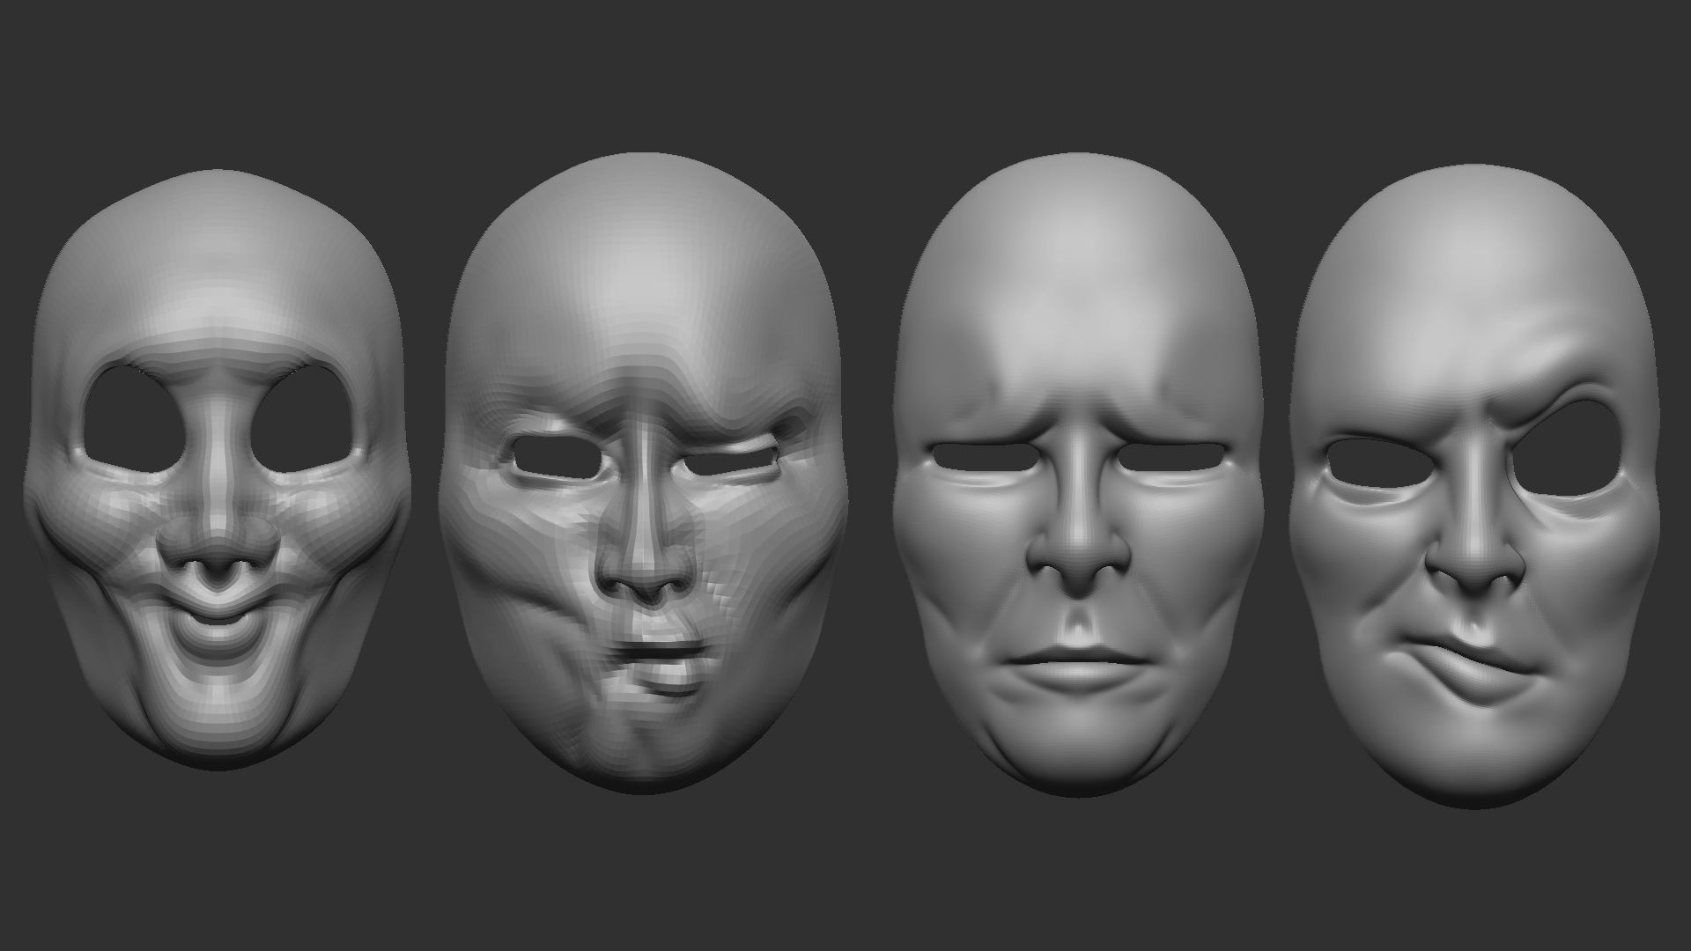Click the raised wrinkled eyebrow on smirking mask
Screen dimensions: 1691x951
tap(1561, 370)
